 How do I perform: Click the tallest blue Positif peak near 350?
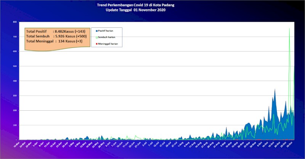(x=274, y=89)
